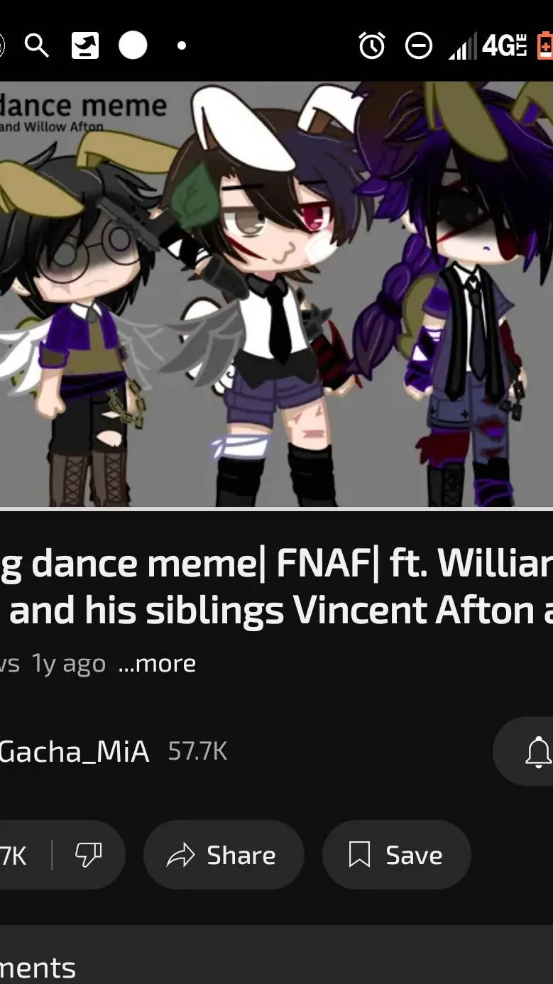The image size is (553, 984).
Task: Tap the video player to show controls
Action: tap(276, 294)
